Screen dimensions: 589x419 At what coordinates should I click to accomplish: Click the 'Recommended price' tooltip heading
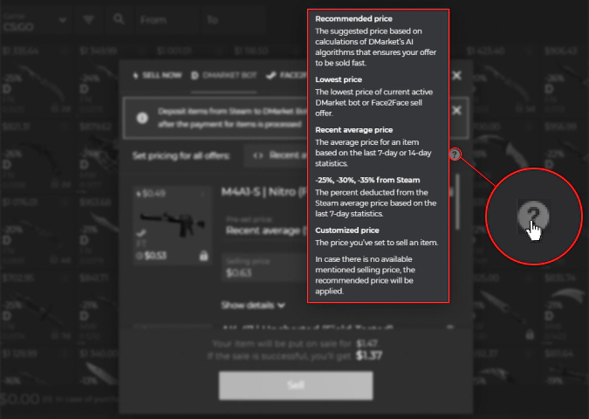pos(353,19)
